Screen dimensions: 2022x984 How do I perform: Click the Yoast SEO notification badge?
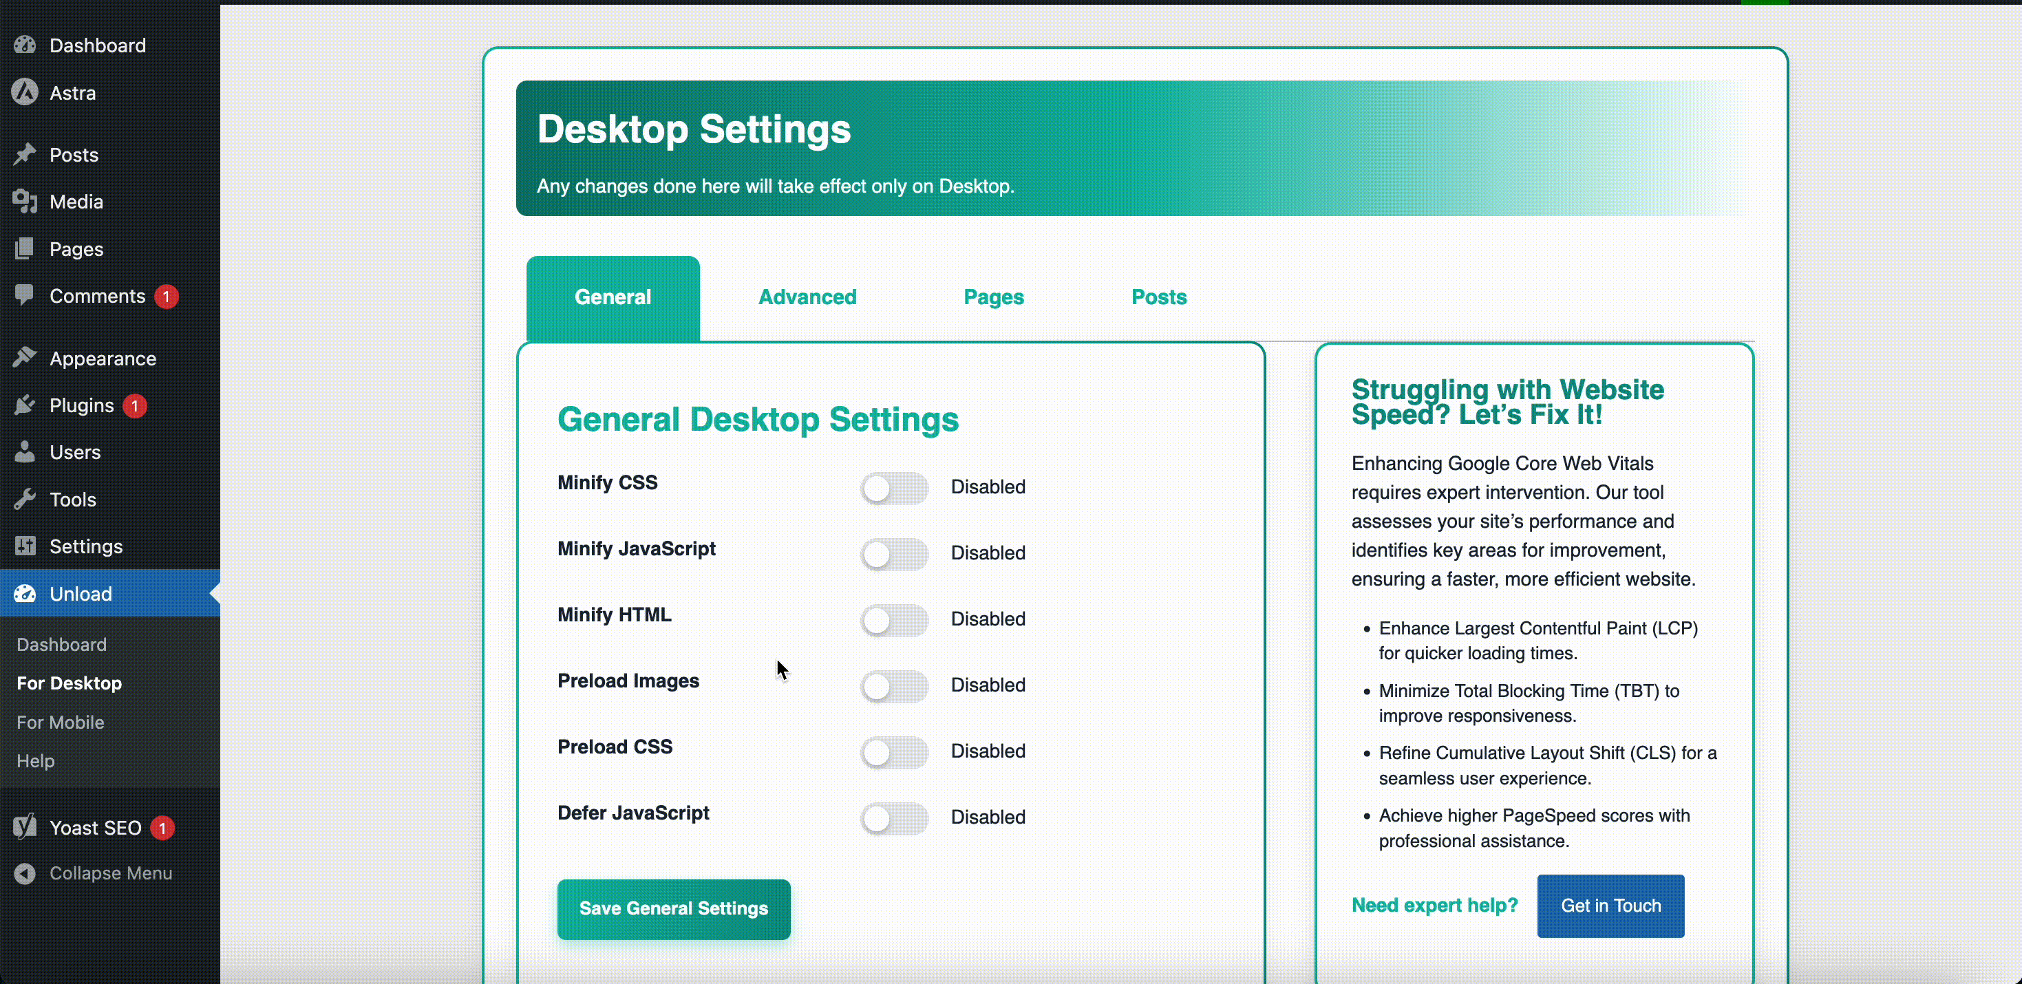pyautogui.click(x=162, y=828)
